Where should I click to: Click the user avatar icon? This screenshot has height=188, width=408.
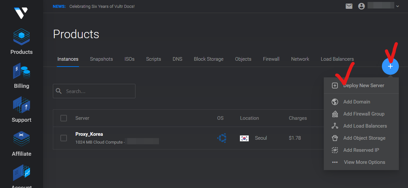(361, 6)
